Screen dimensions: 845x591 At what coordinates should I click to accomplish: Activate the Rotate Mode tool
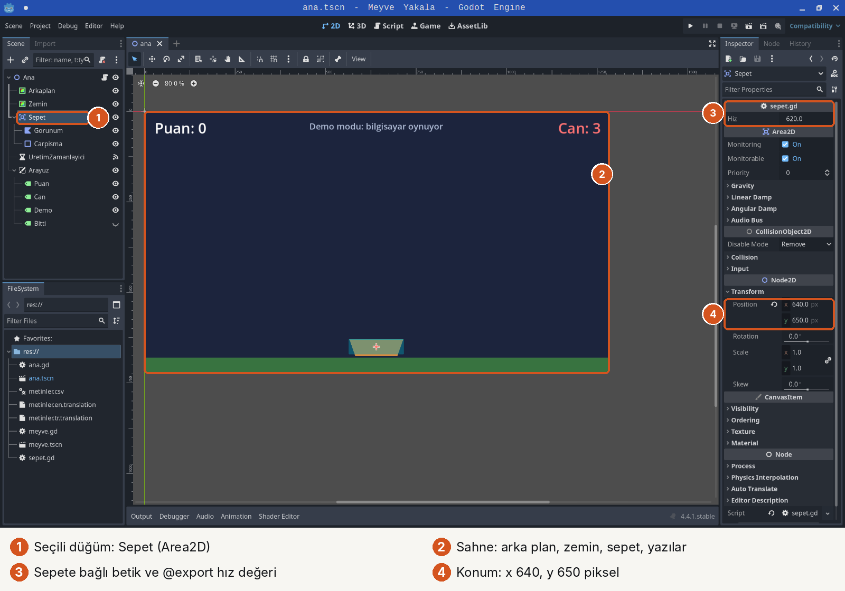tap(166, 59)
